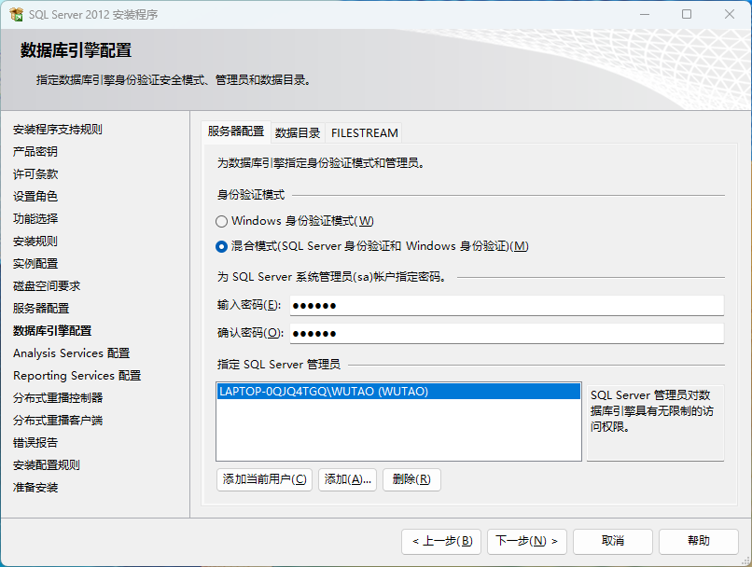Screen dimensions: 752x567
Task: Click the 添加(A)... button
Action: (x=348, y=479)
